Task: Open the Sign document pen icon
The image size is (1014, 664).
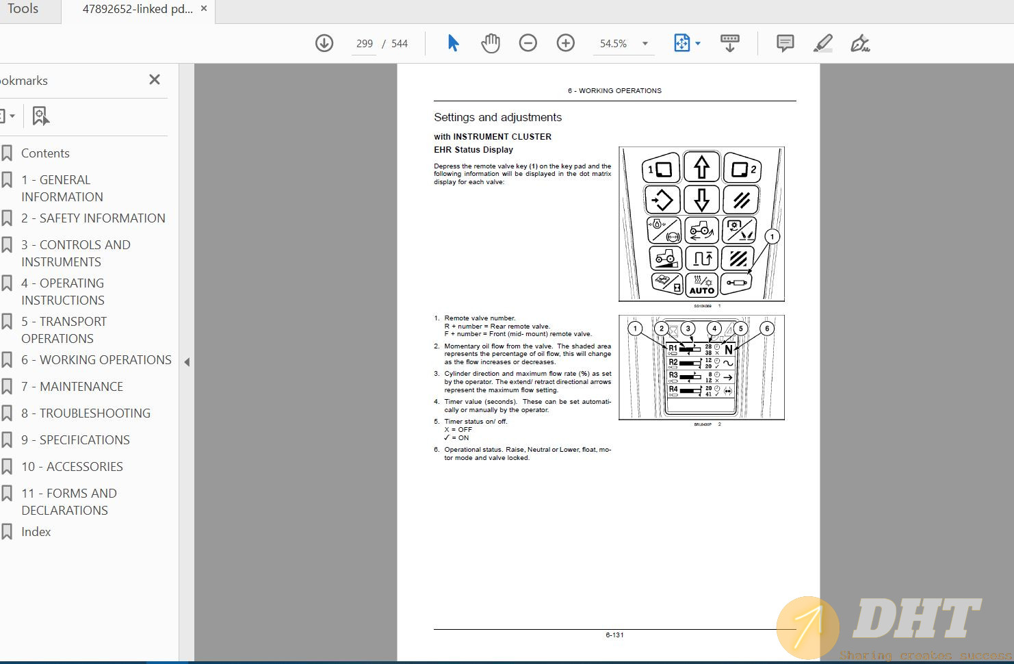Action: tap(859, 44)
